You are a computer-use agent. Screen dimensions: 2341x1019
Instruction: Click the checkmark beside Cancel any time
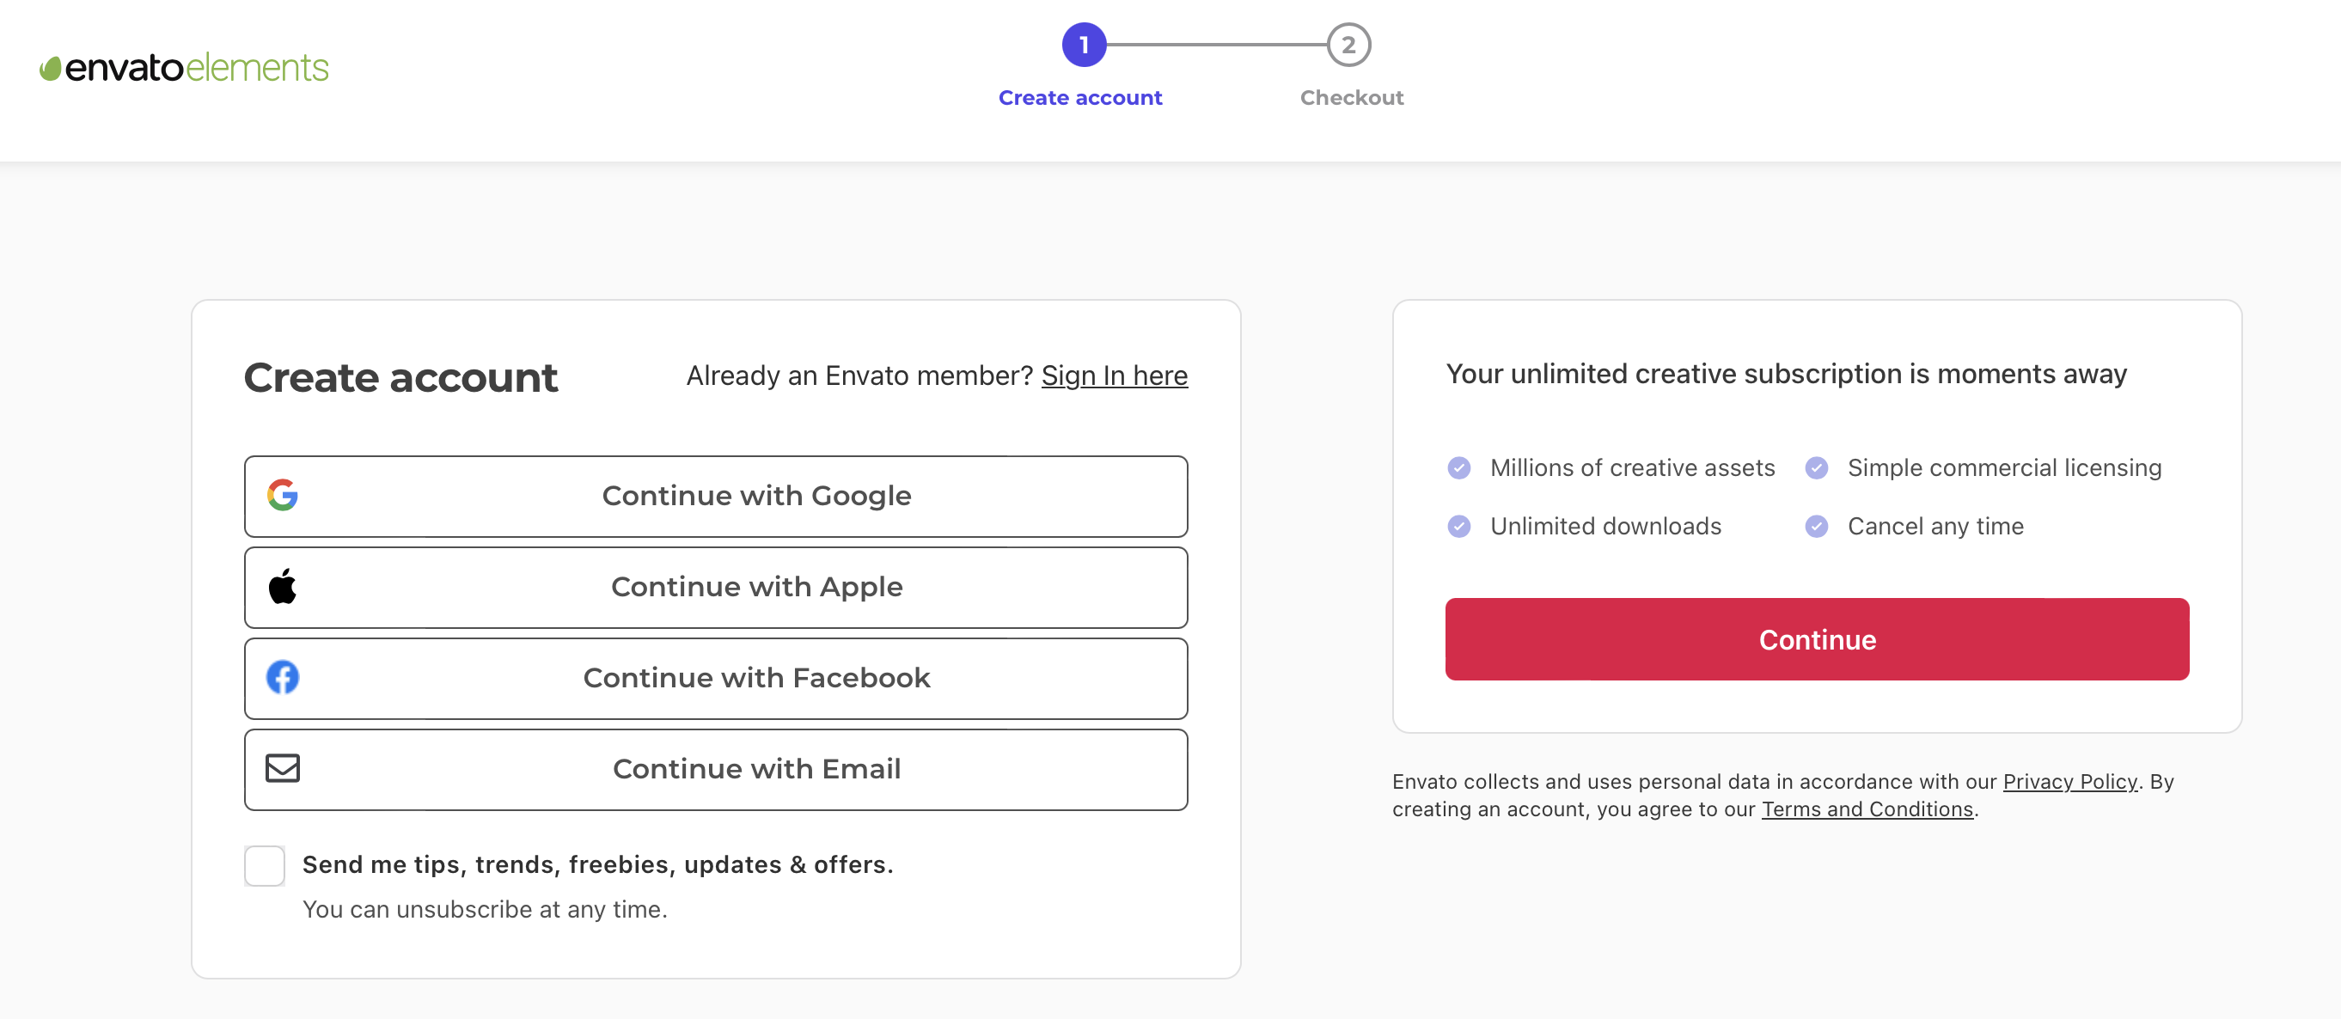point(1818,526)
